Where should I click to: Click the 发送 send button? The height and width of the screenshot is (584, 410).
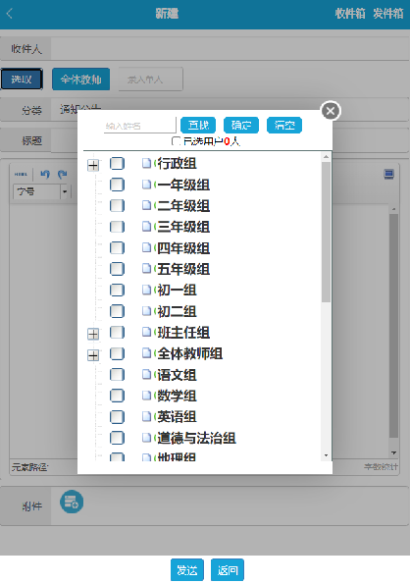point(187,570)
